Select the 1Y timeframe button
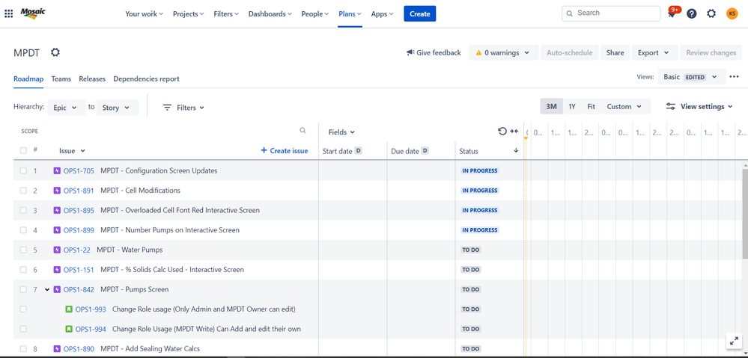 point(571,107)
